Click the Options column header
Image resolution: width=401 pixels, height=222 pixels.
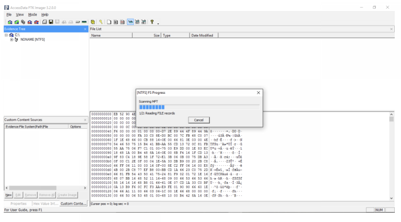[78, 127]
